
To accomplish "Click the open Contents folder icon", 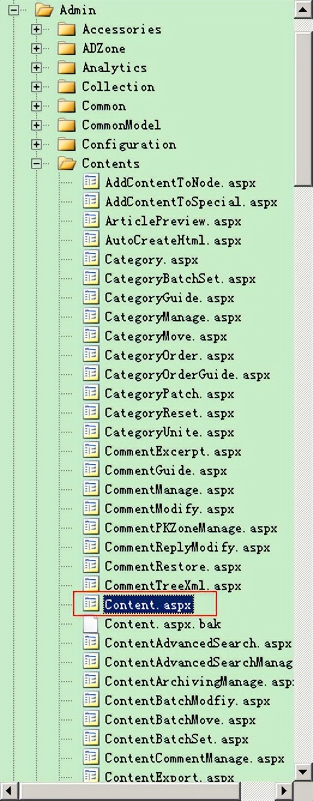I will coord(67,163).
